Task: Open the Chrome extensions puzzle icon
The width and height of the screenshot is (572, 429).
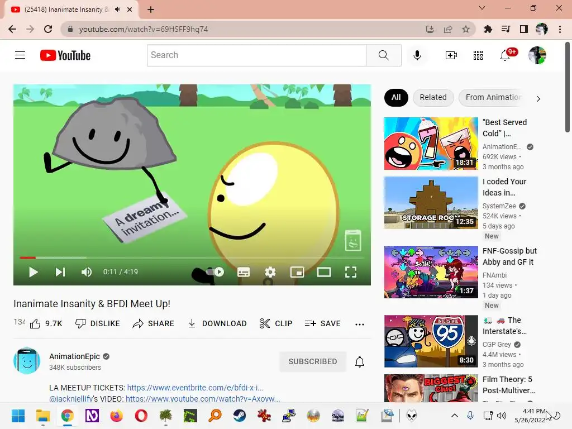Action: click(x=488, y=29)
